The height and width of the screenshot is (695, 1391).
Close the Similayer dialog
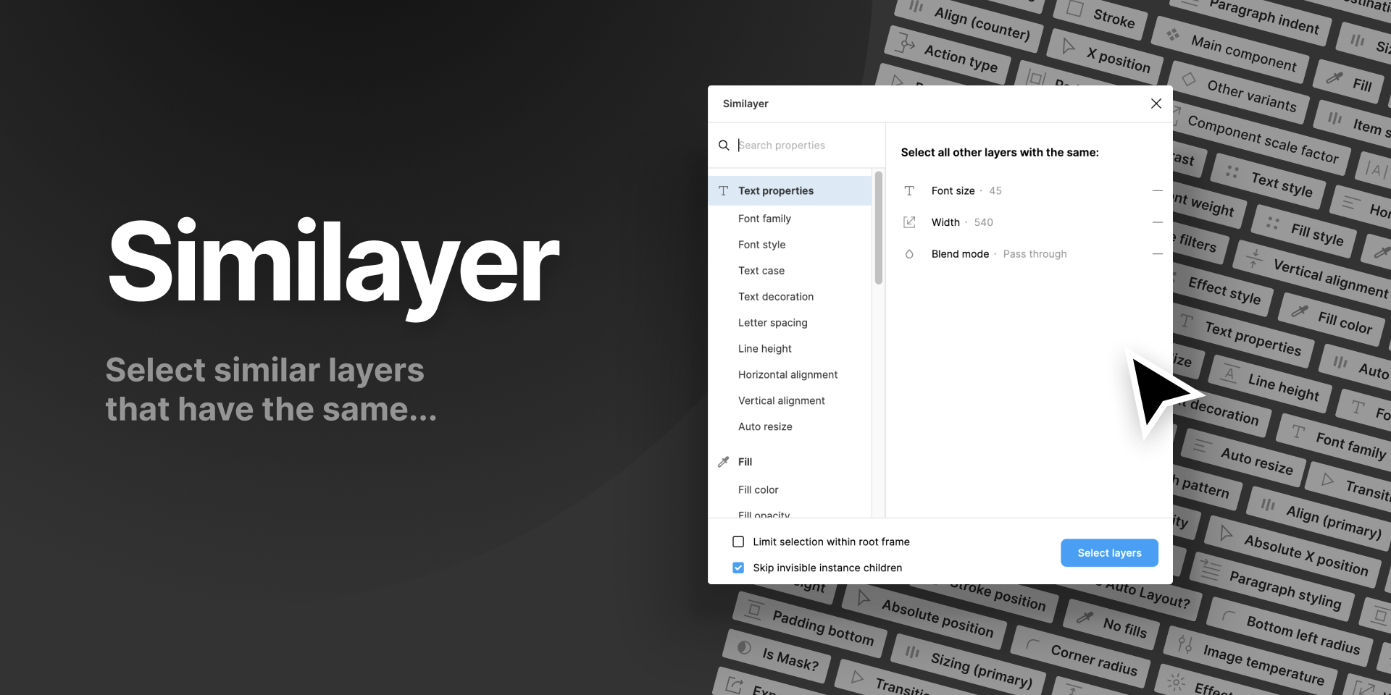[x=1156, y=104]
